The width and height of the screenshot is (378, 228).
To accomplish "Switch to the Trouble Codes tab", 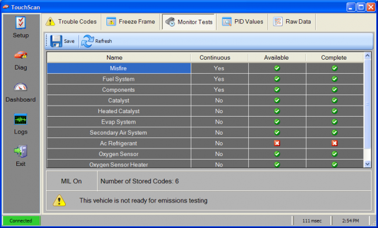I will 72,21.
